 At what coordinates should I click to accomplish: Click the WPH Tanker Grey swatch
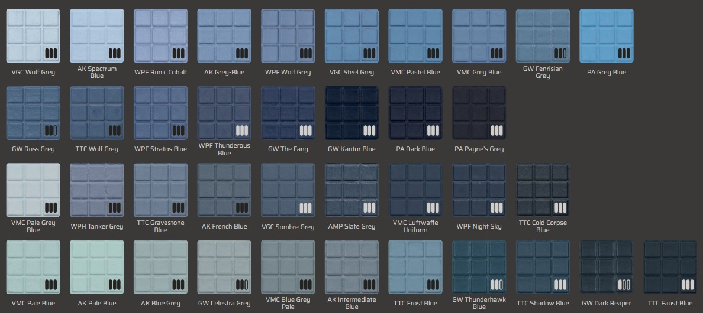point(97,190)
